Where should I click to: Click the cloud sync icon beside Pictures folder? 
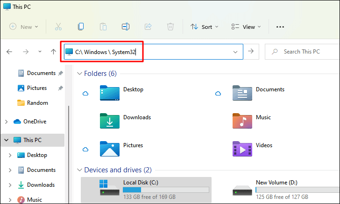85,149
